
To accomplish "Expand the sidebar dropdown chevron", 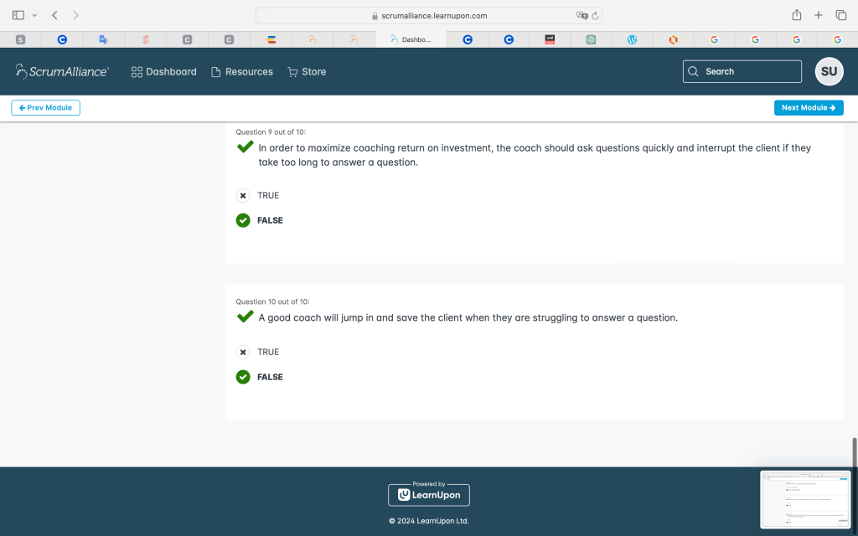I will pos(34,15).
